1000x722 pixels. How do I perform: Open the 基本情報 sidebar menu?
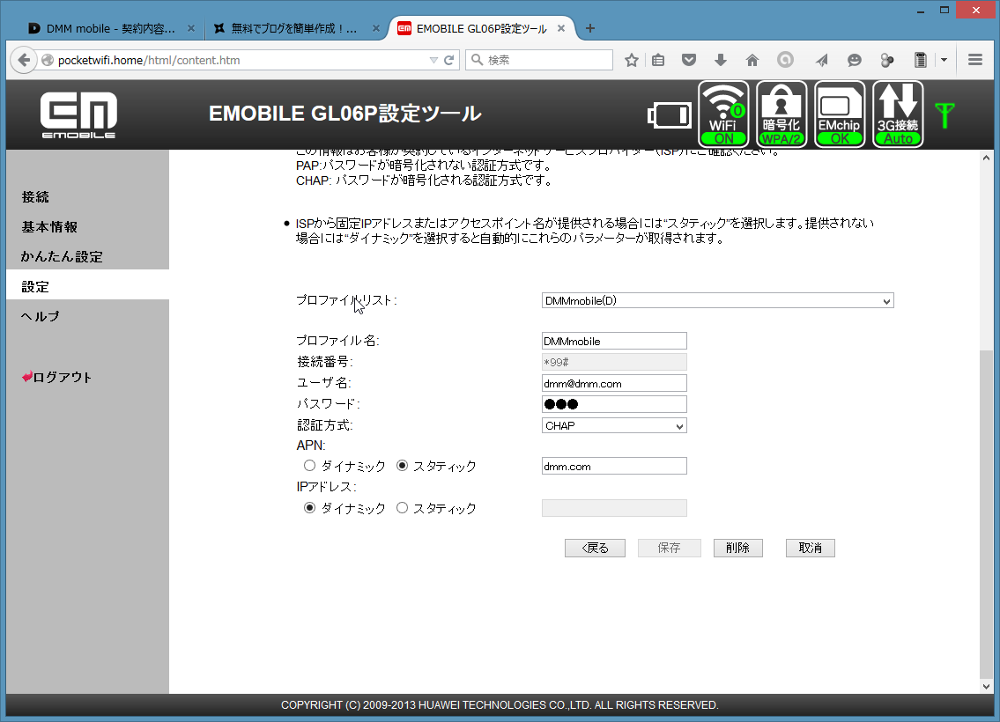(49, 227)
